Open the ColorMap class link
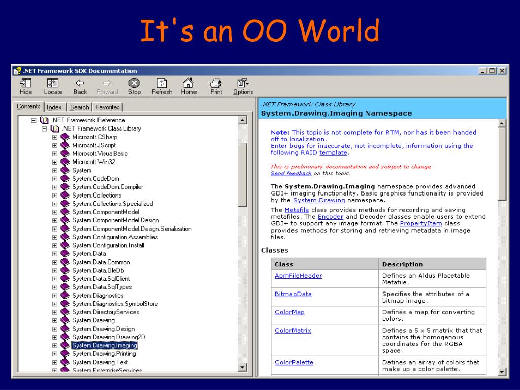 (289, 312)
